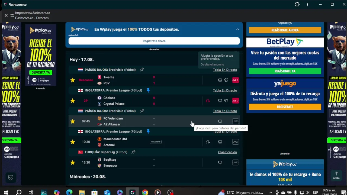The height and width of the screenshot is (195, 347).
Task: Open the browser three-dot menu
Action: pyautogui.click(x=307, y=5)
